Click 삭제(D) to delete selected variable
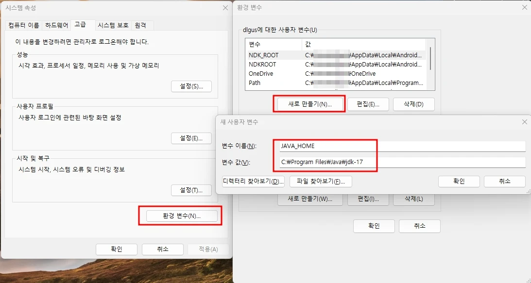The image size is (531, 283). coord(414,104)
